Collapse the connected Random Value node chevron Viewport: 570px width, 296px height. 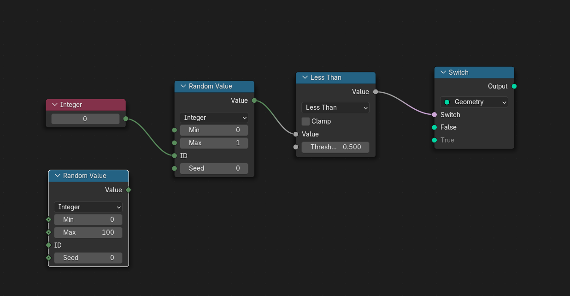[183, 87]
